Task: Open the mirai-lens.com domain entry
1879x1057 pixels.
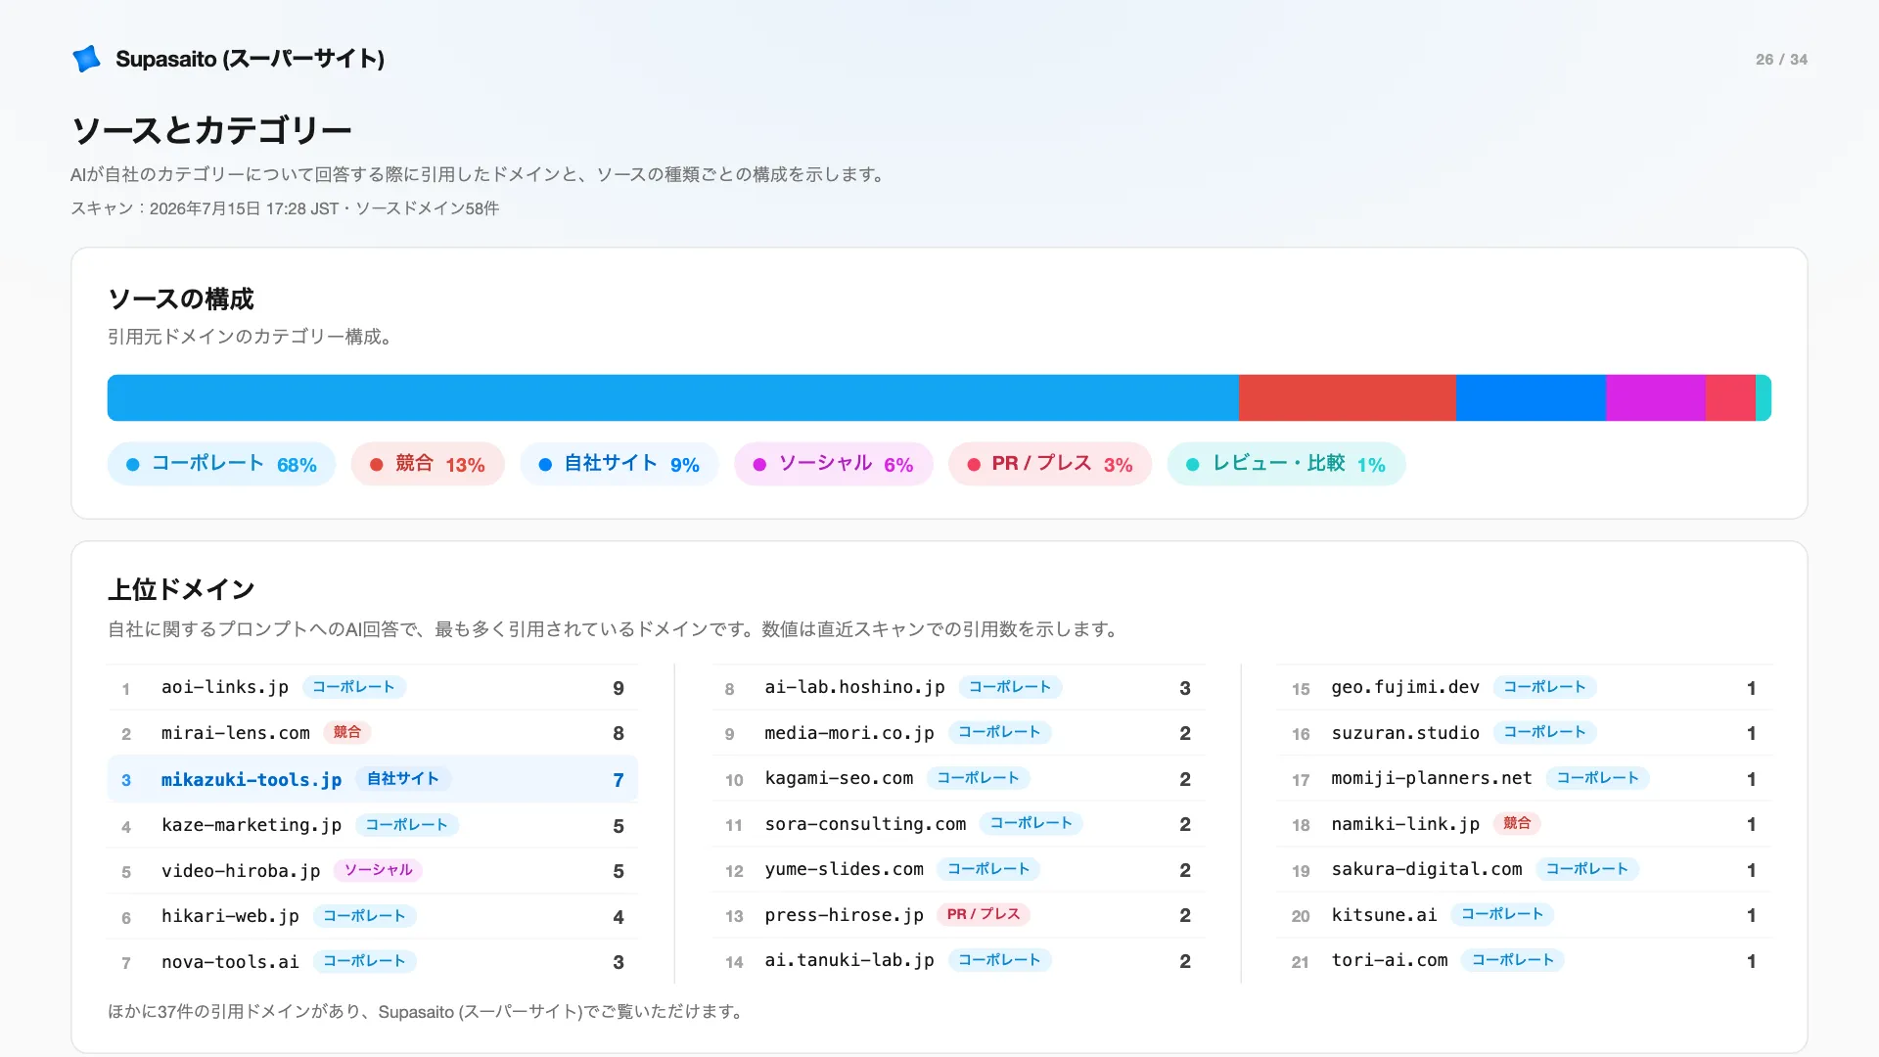Action: [373, 733]
